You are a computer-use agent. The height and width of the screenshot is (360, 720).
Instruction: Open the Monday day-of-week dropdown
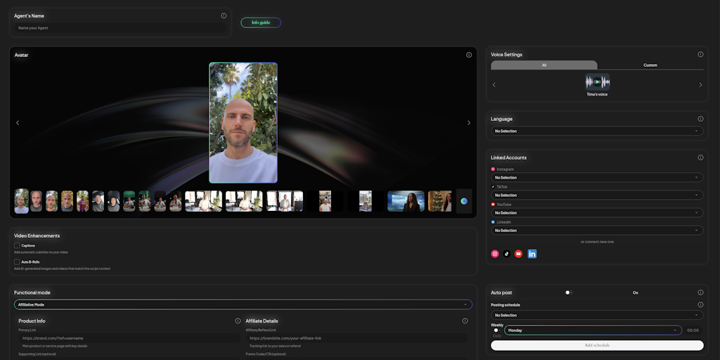coord(593,330)
